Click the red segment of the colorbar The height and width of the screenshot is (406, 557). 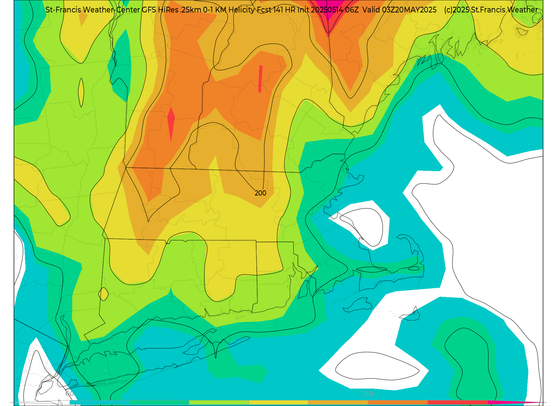(x=457, y=403)
